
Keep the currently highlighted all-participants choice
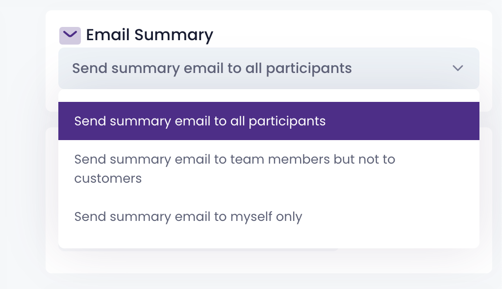pyautogui.click(x=269, y=121)
